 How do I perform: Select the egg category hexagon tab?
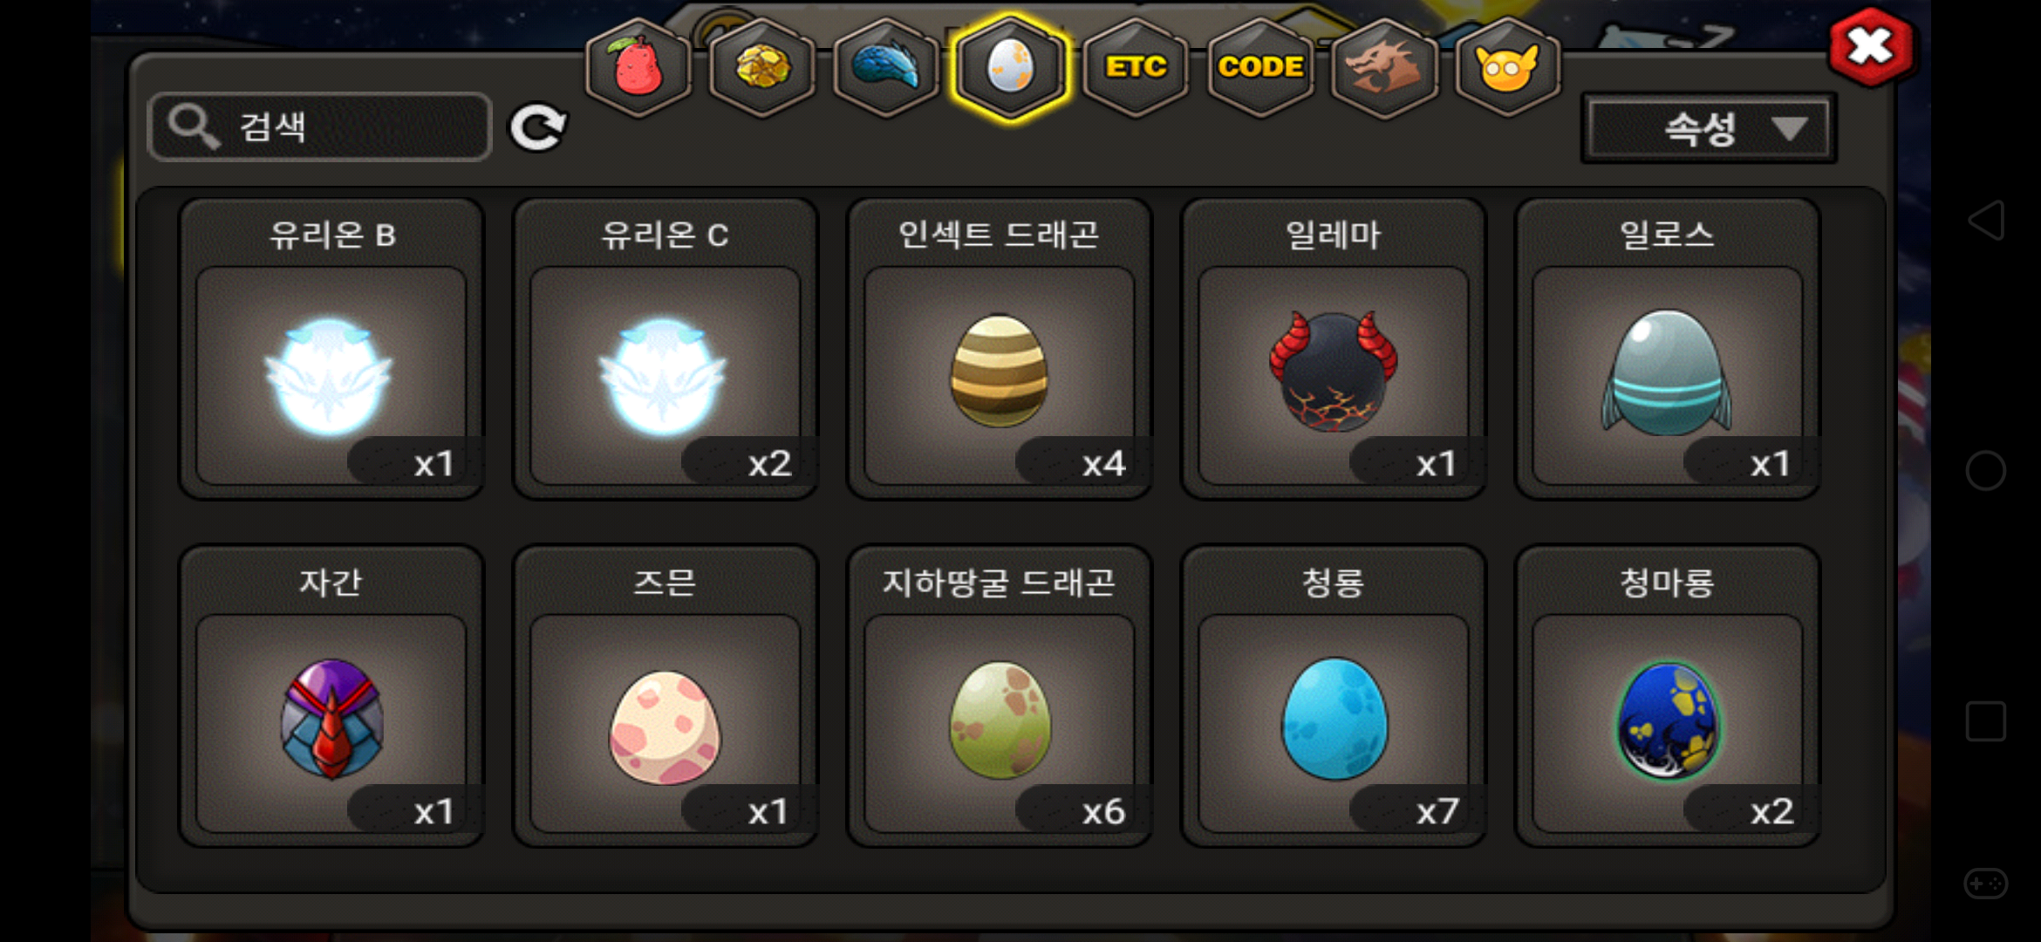(x=1011, y=67)
